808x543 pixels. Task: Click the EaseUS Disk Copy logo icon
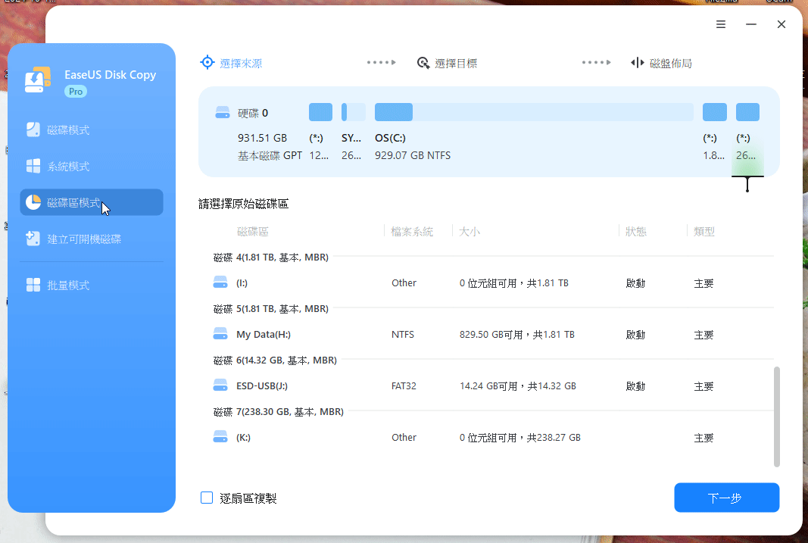tap(38, 80)
